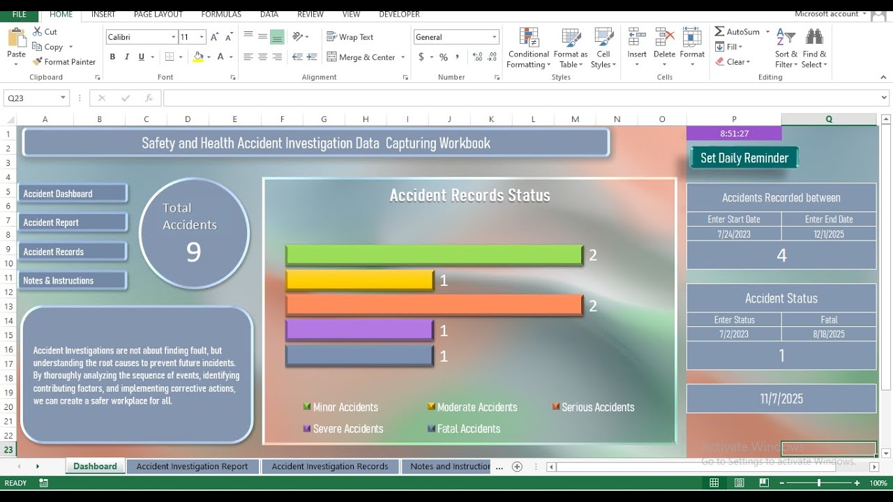Open the Accident Report button
893x502 pixels.
73,222
